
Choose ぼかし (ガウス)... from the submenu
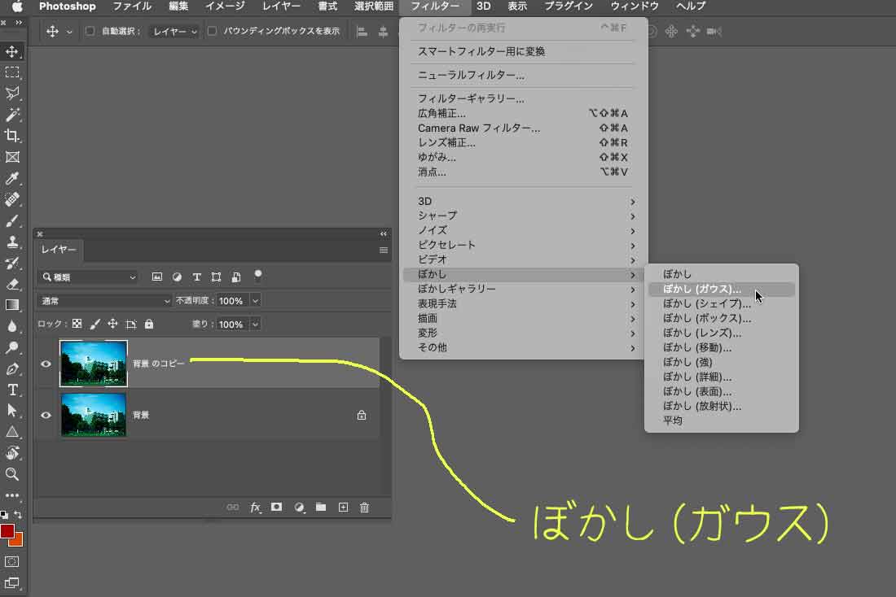click(x=721, y=289)
